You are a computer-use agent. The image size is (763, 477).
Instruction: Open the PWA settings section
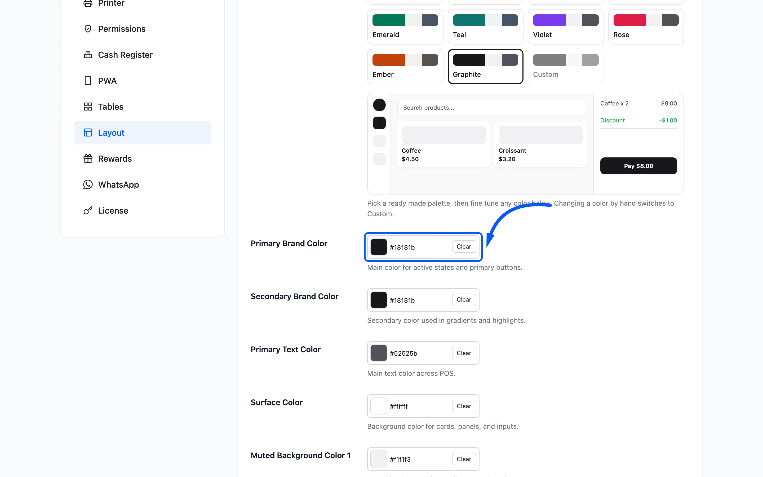pyautogui.click(x=142, y=81)
